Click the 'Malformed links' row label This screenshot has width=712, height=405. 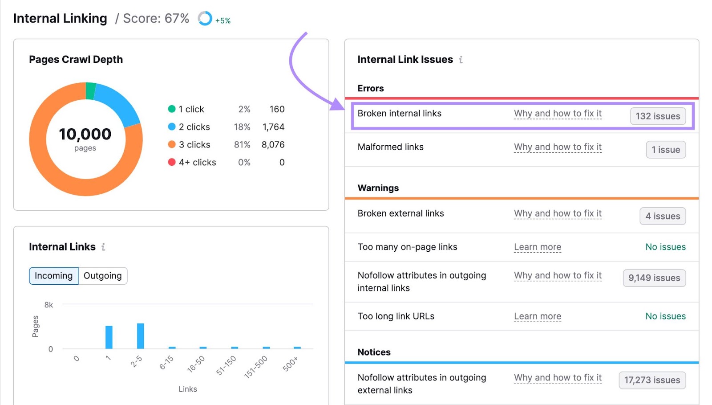390,147
